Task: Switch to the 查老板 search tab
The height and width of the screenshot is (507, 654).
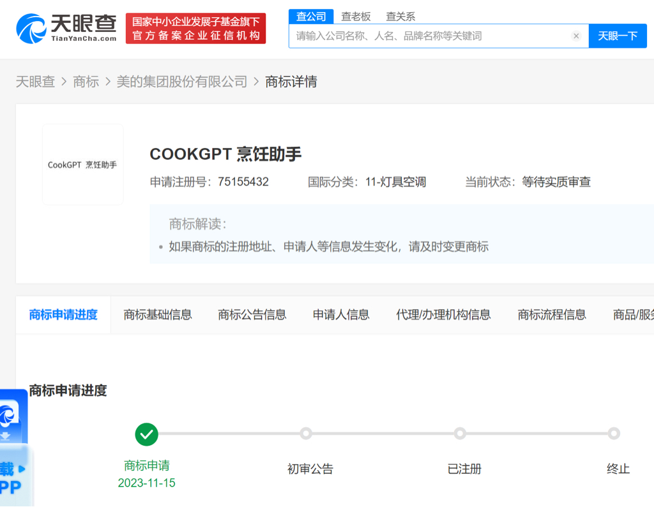Action: (355, 16)
